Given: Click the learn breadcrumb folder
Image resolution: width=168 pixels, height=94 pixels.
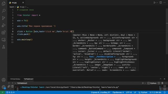Looking at the screenshot, I should 12,7.
